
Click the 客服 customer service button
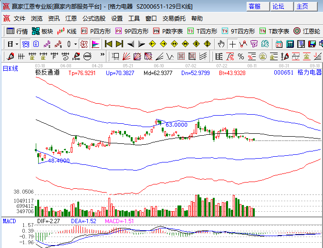tap(258, 7)
